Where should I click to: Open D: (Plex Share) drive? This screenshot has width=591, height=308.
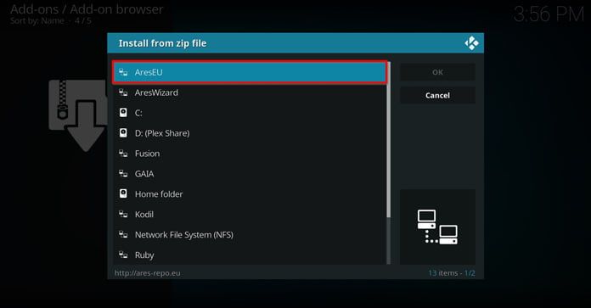tap(250, 133)
